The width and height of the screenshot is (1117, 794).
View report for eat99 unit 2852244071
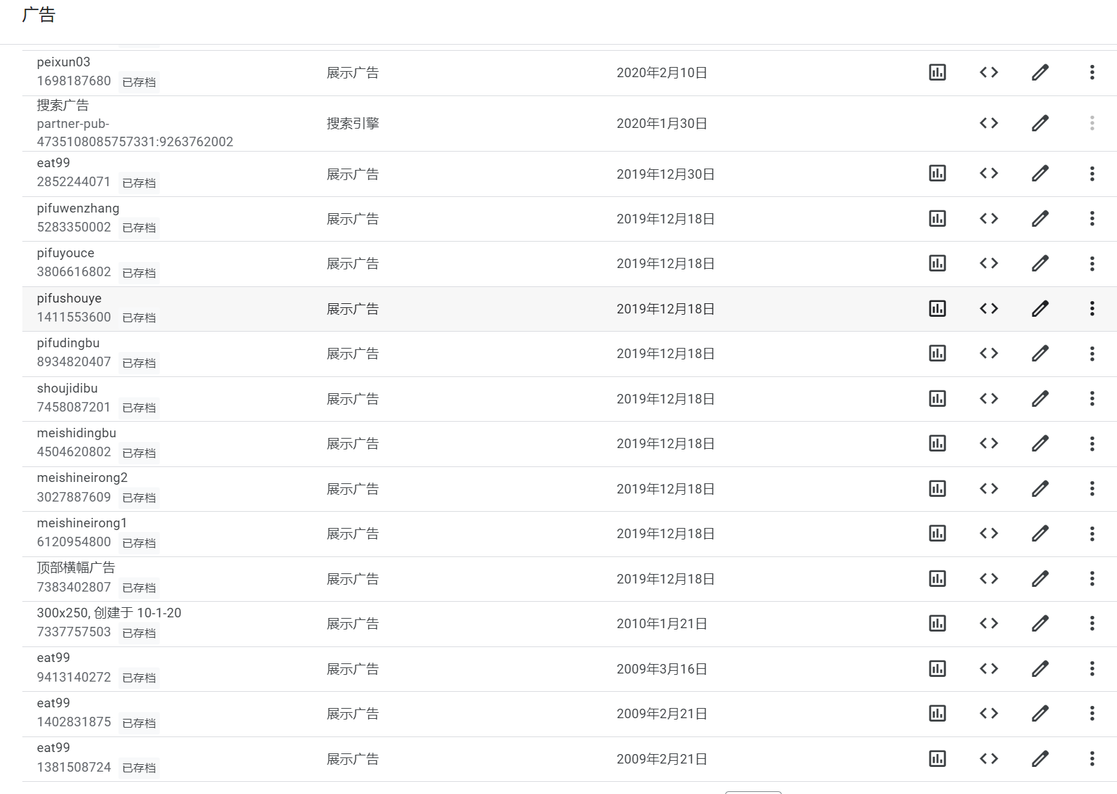(x=937, y=173)
